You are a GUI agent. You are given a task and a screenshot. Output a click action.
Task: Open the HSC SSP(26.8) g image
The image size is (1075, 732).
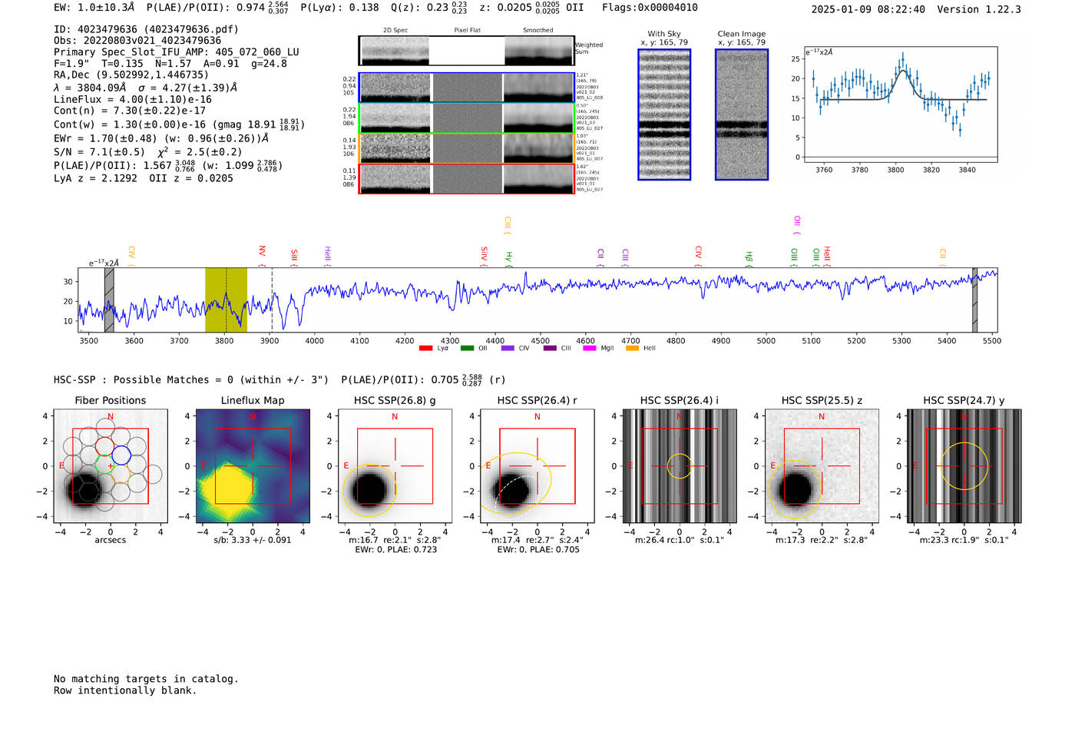395,465
